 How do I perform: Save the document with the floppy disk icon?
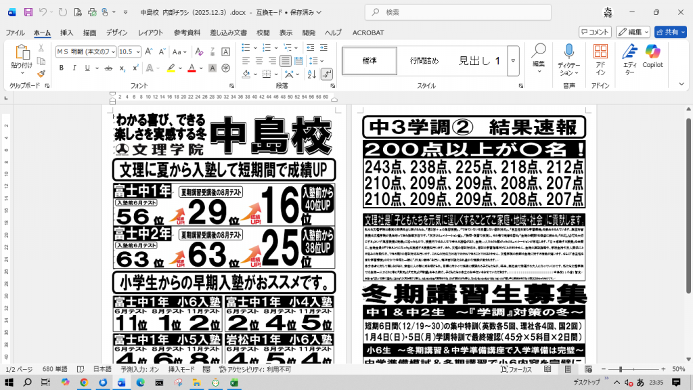[x=28, y=12]
